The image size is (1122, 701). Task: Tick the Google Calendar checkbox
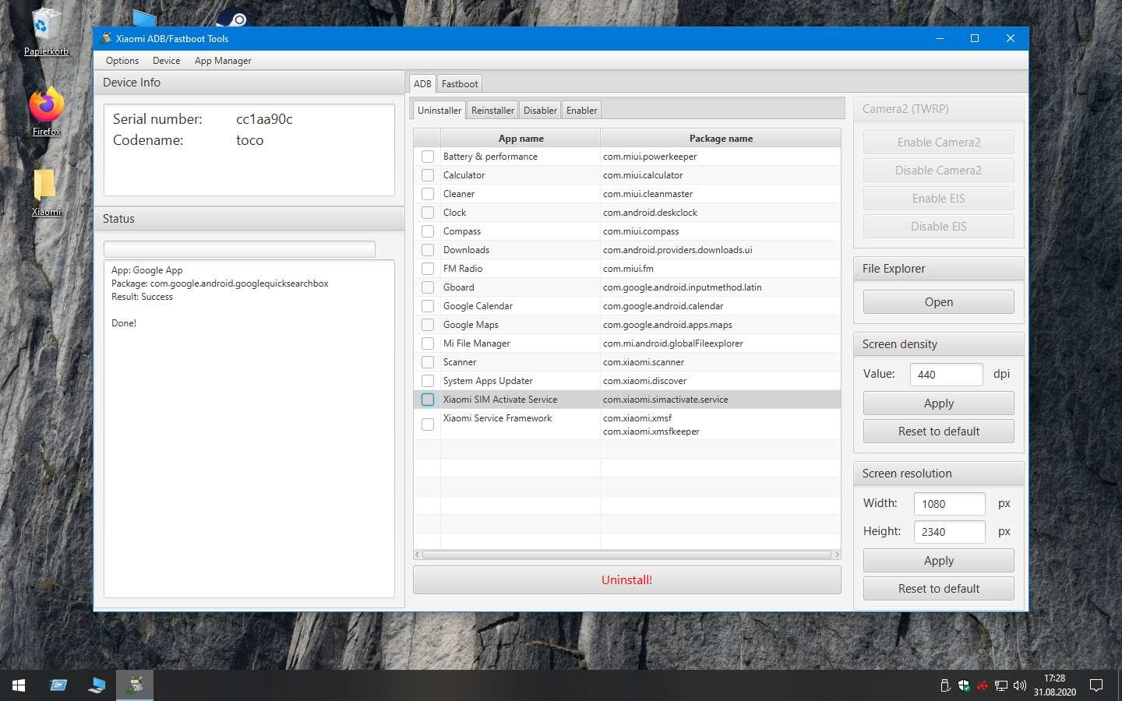pyautogui.click(x=428, y=306)
